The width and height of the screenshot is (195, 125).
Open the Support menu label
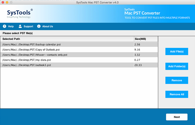pyautogui.click(x=28, y=26)
